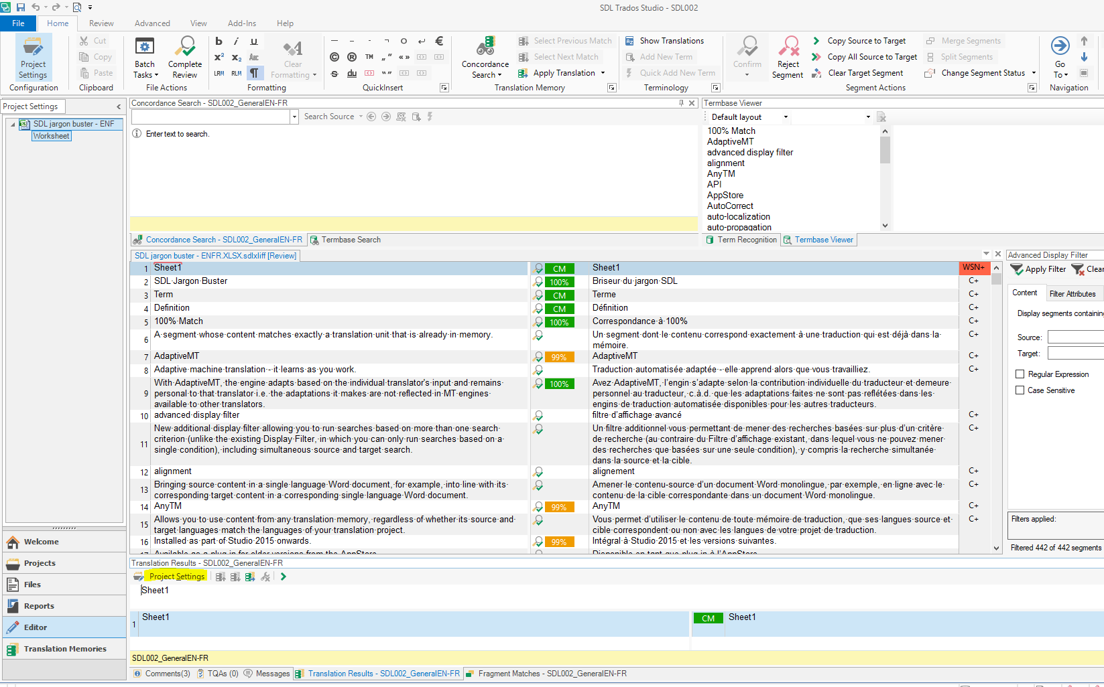Screen dimensions: 1104x687
Task: Open the File menu
Action: [18, 23]
